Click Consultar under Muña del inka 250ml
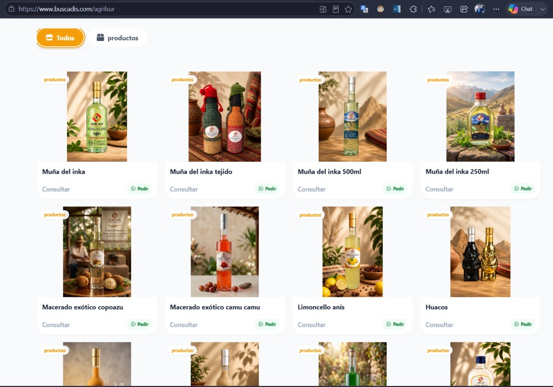This screenshot has height=387, width=553. pos(440,189)
